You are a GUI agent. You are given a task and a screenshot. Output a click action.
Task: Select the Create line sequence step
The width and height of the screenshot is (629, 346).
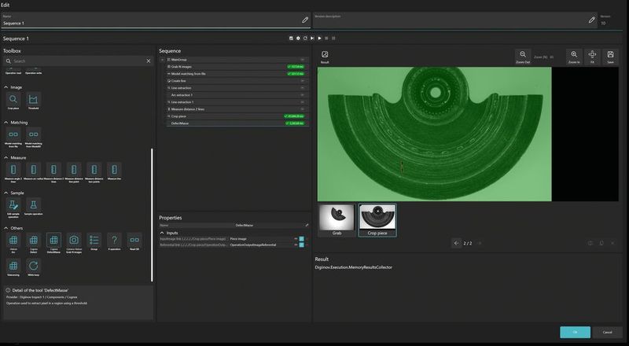point(237,81)
